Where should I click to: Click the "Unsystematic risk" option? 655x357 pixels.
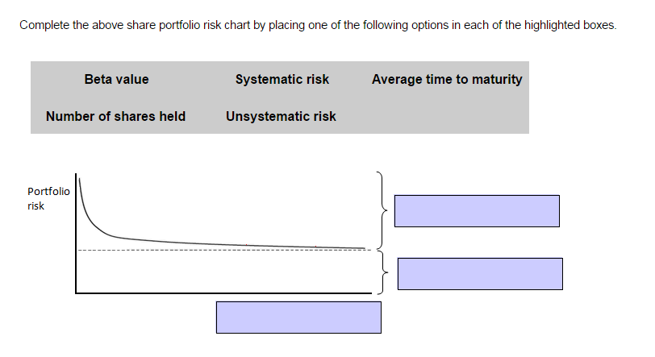[x=281, y=116]
